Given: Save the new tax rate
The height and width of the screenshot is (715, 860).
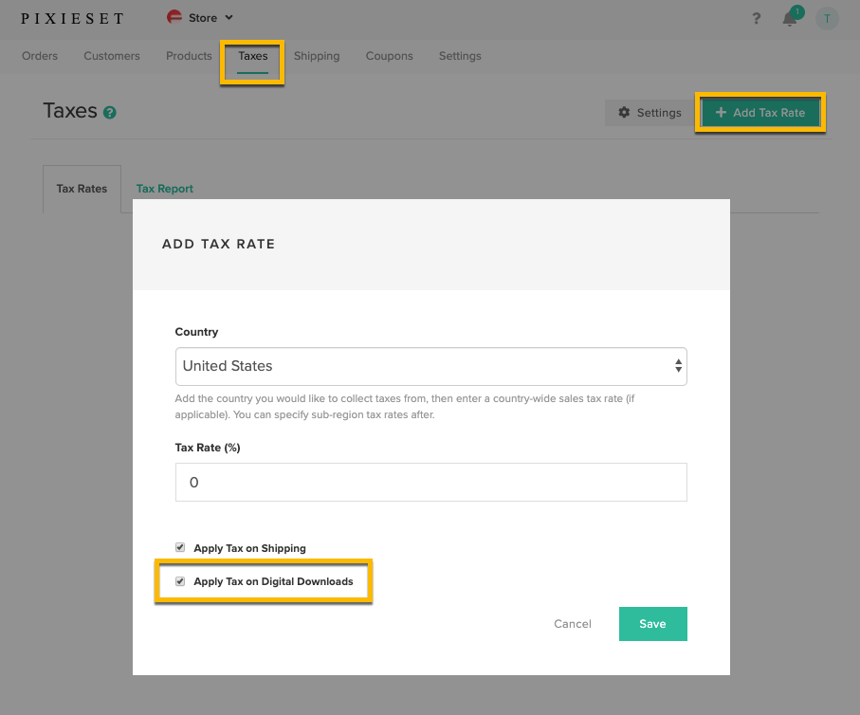Looking at the screenshot, I should (652, 624).
